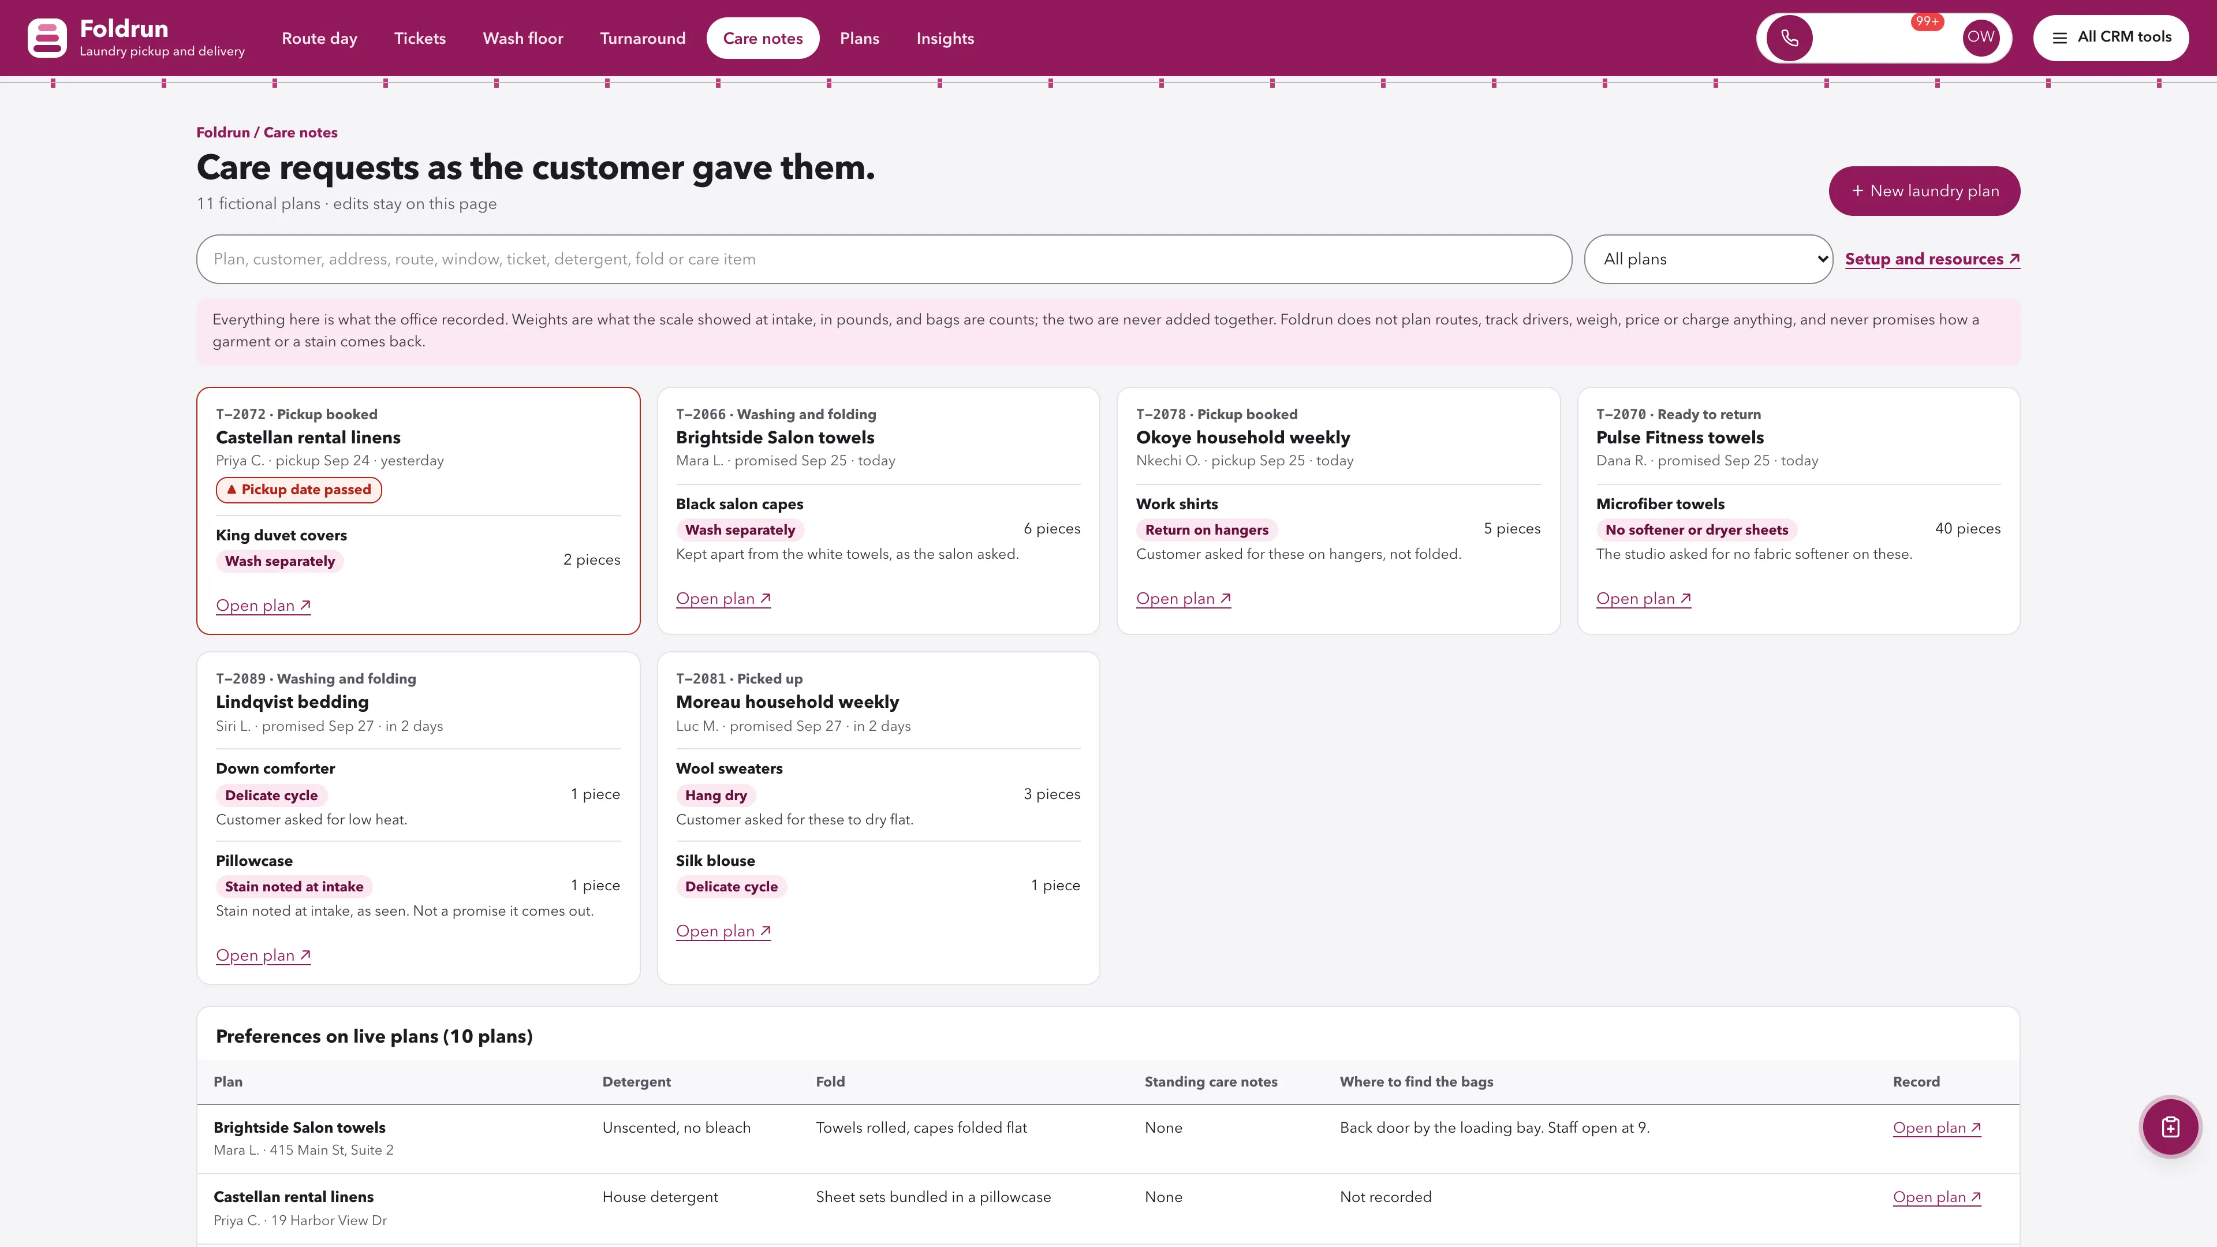Open the Insights tab
Image resolution: width=2217 pixels, height=1247 pixels.
pos(945,38)
